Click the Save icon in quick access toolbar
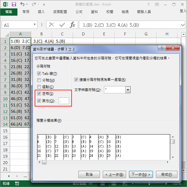Viewport: 187px width, 187px height. [14, 4]
